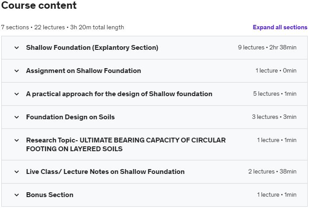
Task: Expand chevron beside Shallow Foundation (Explantory Section)
Action: 17,48
